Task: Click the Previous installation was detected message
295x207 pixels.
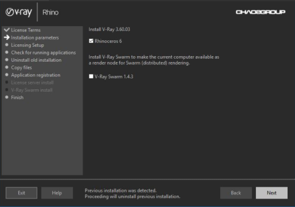Action: (x=133, y=194)
